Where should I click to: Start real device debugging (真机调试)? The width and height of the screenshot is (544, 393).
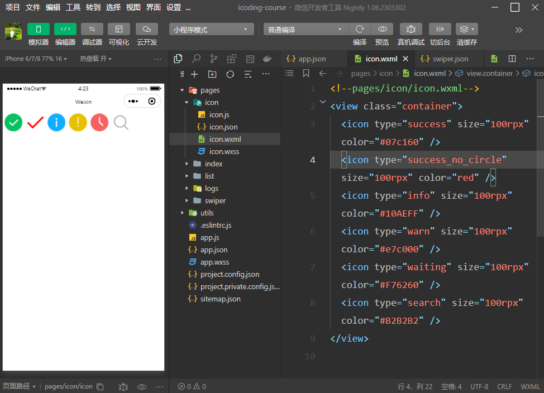click(411, 29)
